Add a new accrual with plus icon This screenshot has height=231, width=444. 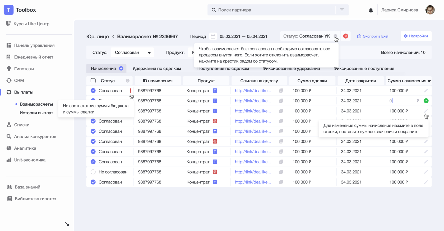[121, 69]
